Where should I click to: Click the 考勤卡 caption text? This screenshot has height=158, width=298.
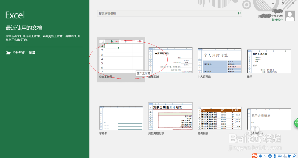click(x=103, y=134)
